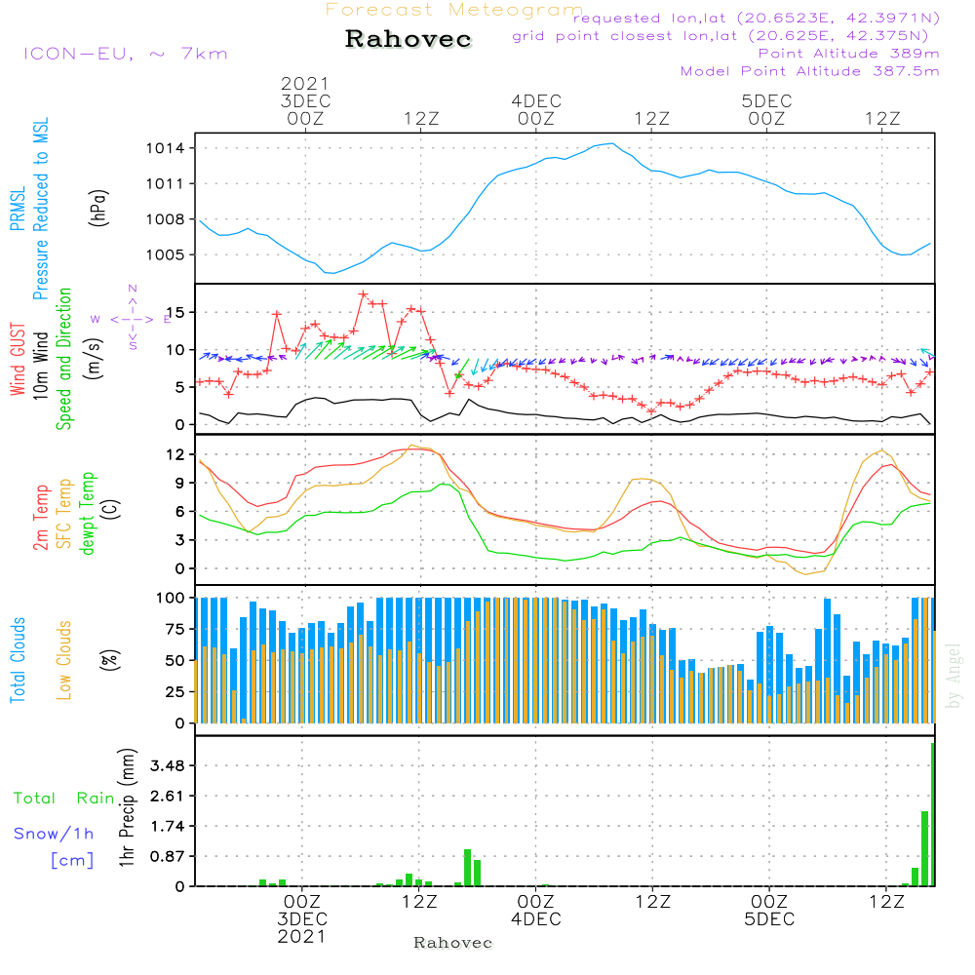Click the bottom '00Z 4DEC' label
The height and width of the screenshot is (975, 975).
(536, 910)
